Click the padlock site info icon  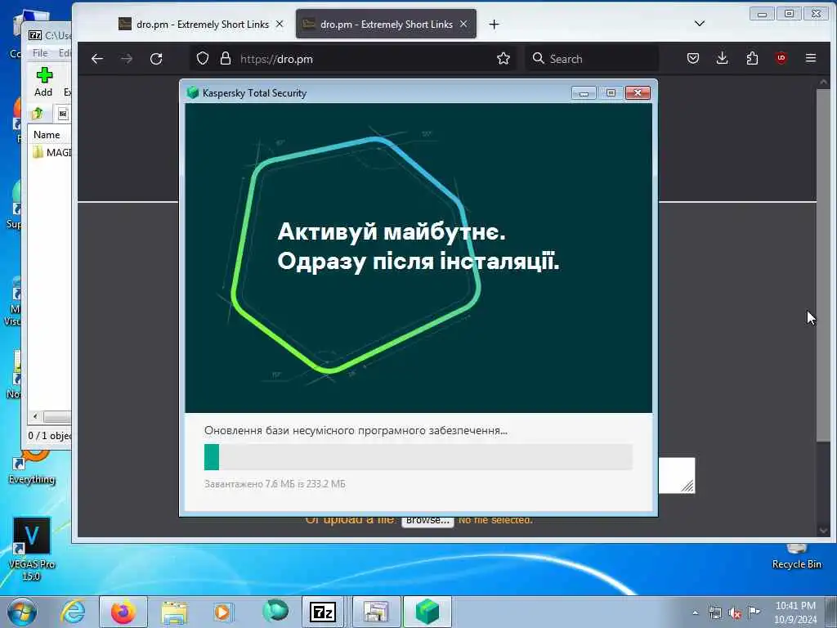226,58
